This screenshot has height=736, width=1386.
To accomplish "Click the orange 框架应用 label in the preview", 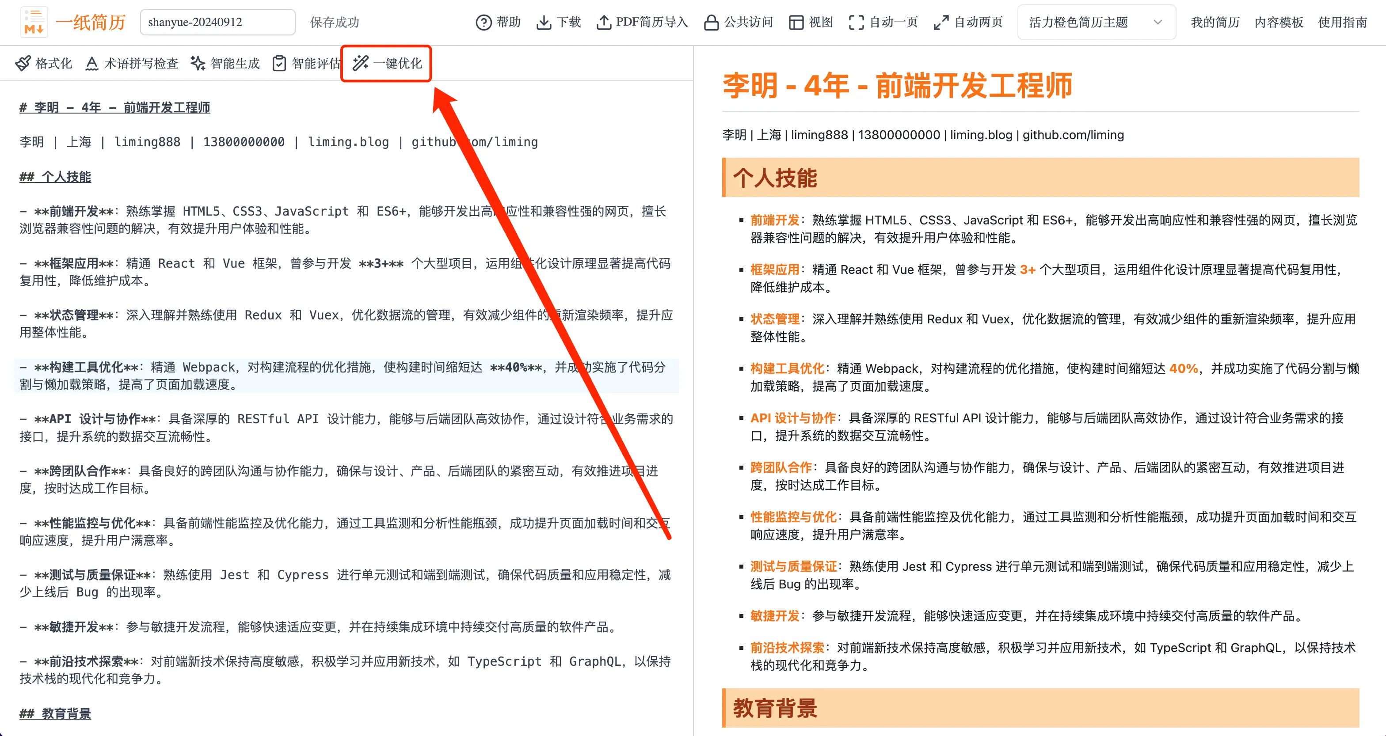I will coord(775,269).
